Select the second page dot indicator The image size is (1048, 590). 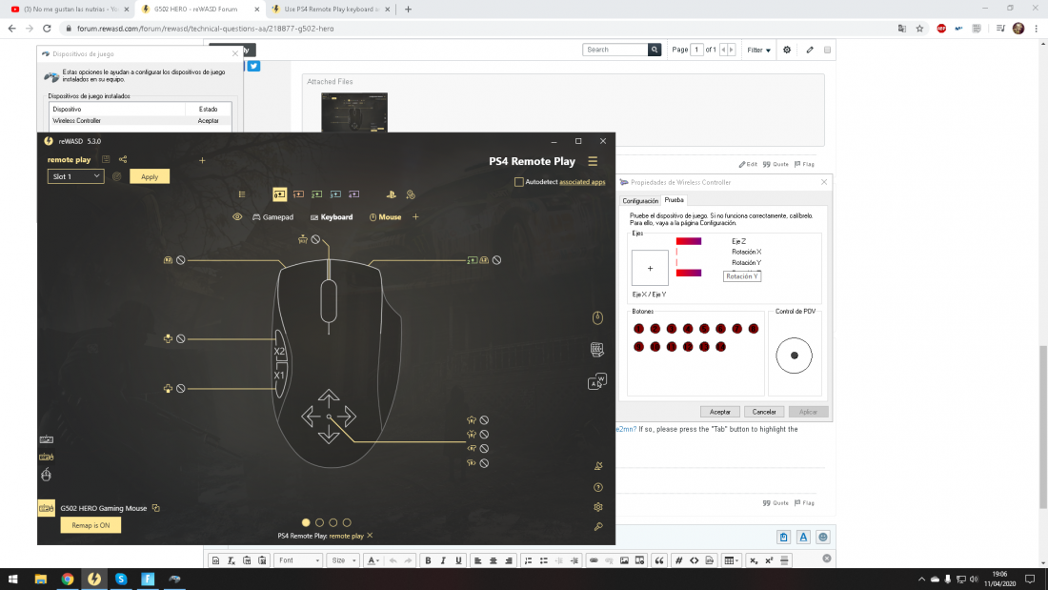point(319,522)
